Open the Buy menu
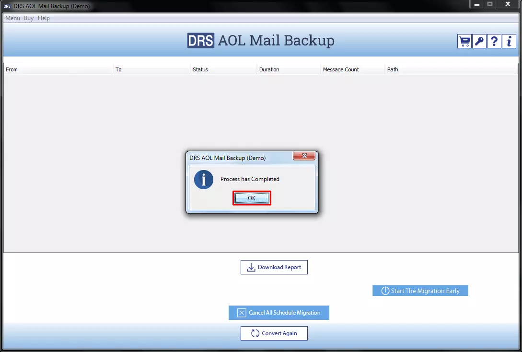The image size is (522, 352). pos(29,18)
